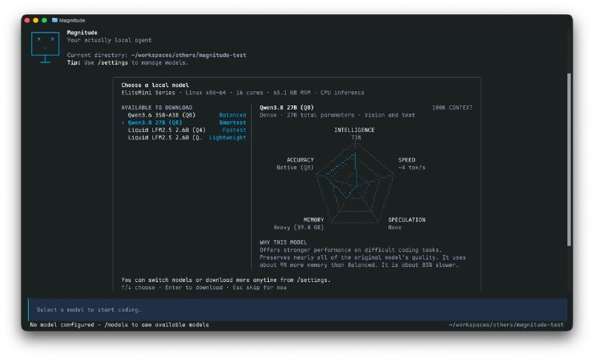Click the Lightweight tag label
Screen dimensions: 594x359
click(228, 137)
